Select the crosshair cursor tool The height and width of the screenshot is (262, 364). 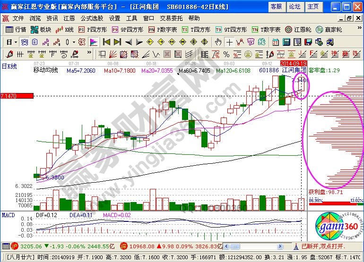pos(229,42)
